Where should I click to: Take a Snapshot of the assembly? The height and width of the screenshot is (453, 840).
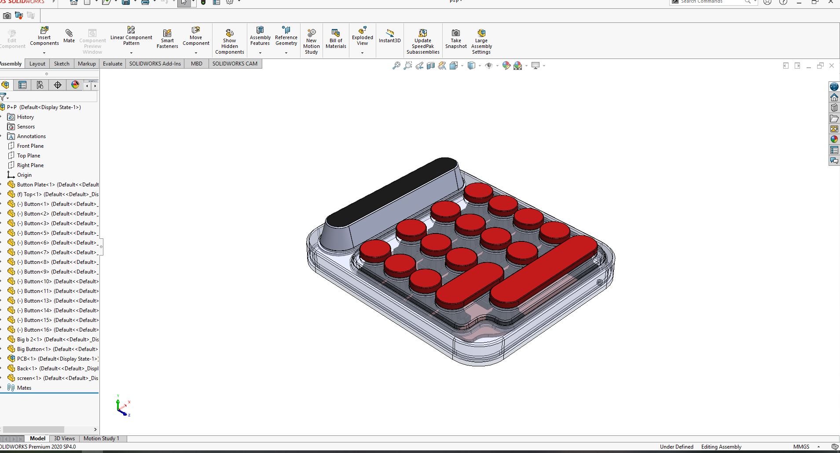[456, 39]
